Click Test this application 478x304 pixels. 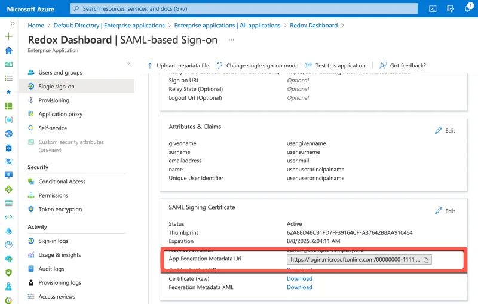click(x=335, y=66)
